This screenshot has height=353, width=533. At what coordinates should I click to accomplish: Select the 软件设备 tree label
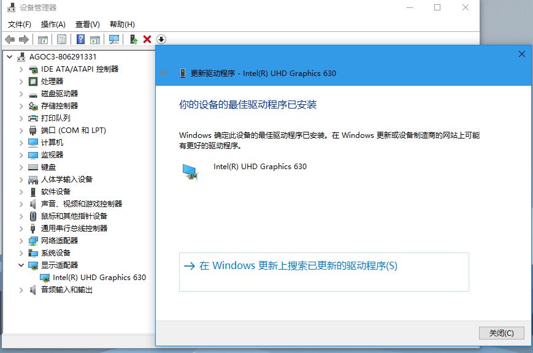click(56, 192)
